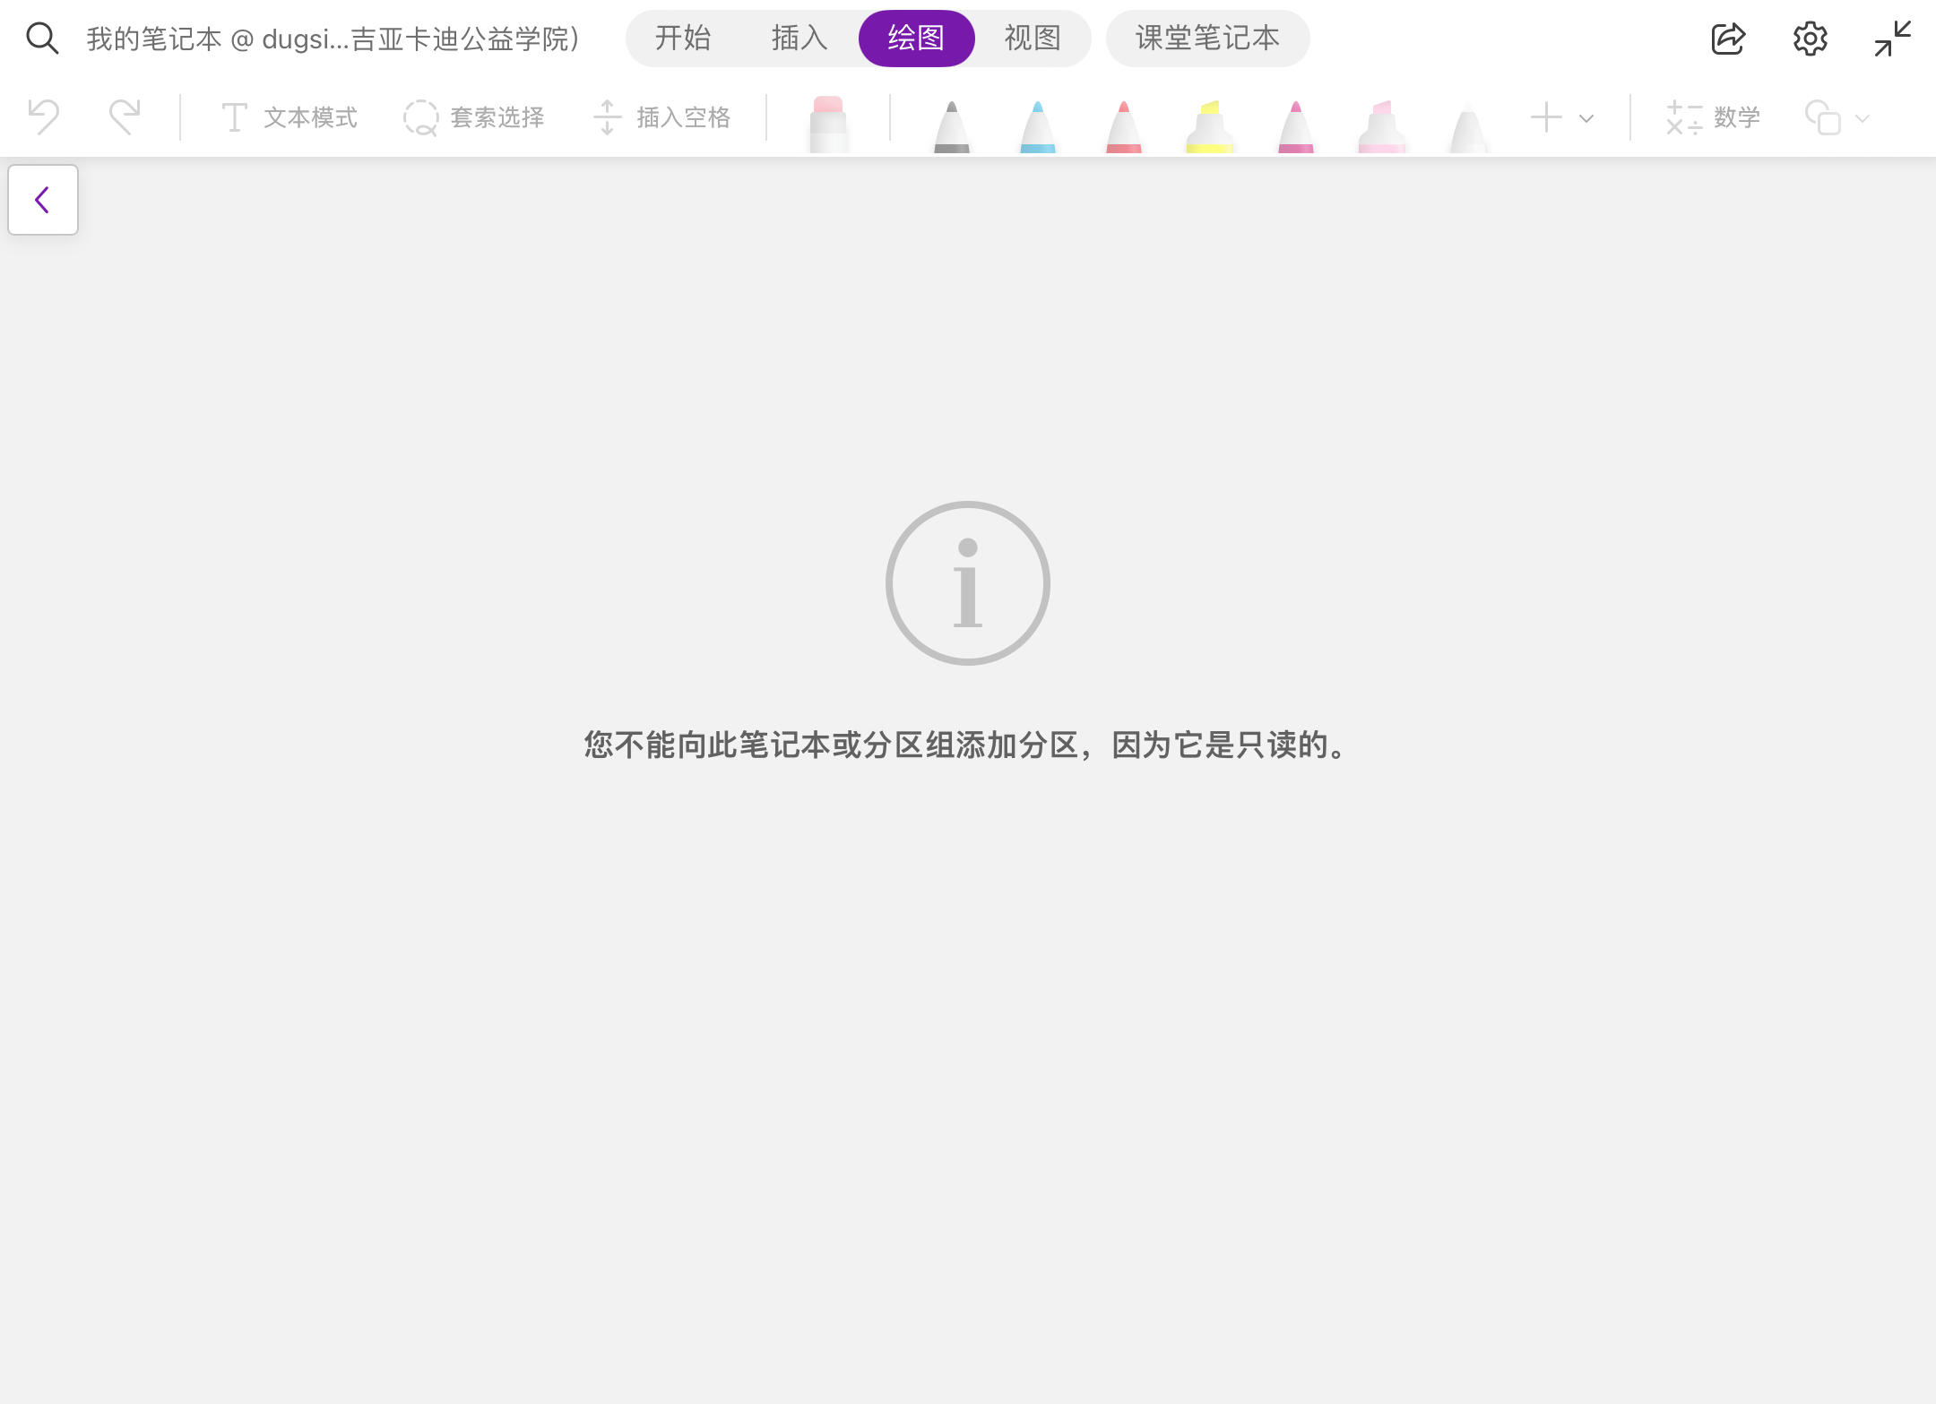
Task: Click the shapes tool icon
Action: pyautogui.click(x=1823, y=117)
